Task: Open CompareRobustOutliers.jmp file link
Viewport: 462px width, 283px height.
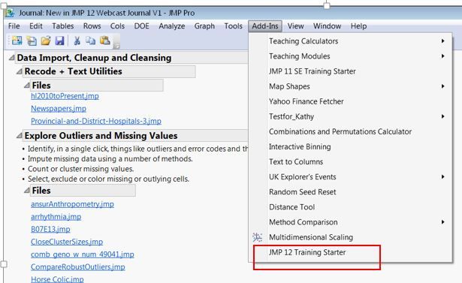Action: (78, 266)
